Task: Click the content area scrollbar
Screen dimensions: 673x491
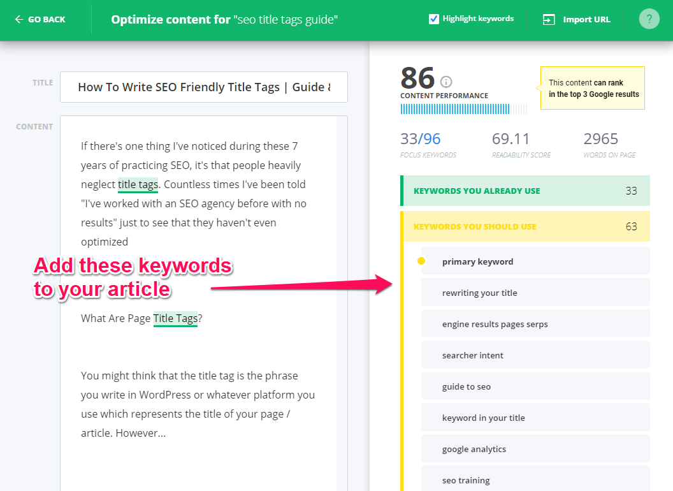Action: pos(342,191)
